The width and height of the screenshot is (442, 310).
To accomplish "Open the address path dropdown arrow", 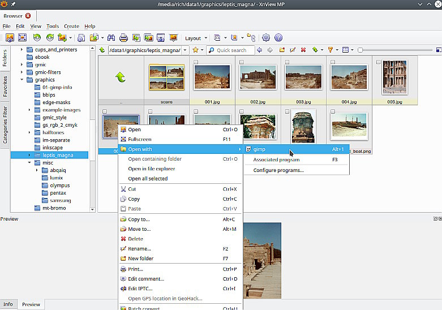I will pyautogui.click(x=185, y=50).
